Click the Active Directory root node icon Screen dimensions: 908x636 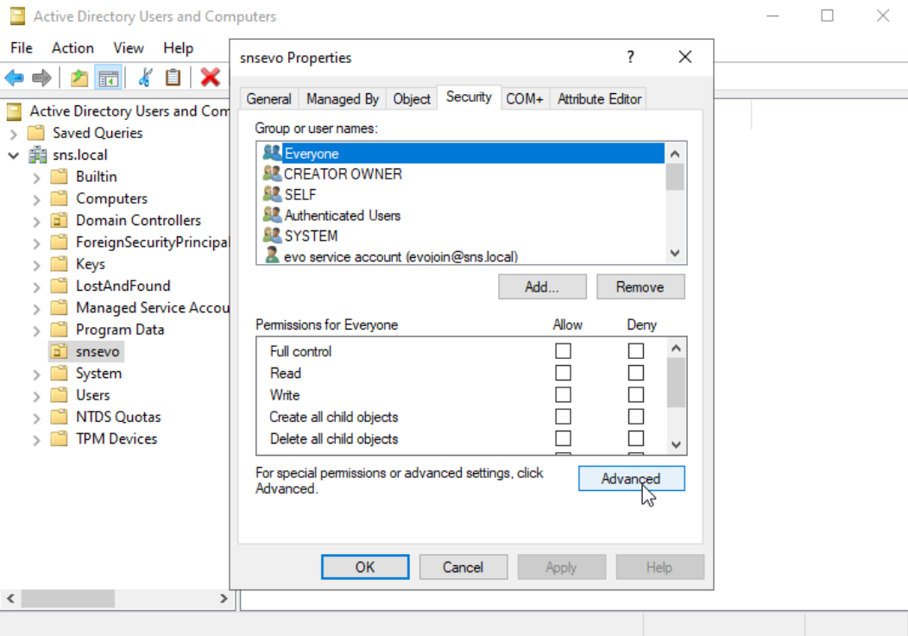[x=15, y=110]
